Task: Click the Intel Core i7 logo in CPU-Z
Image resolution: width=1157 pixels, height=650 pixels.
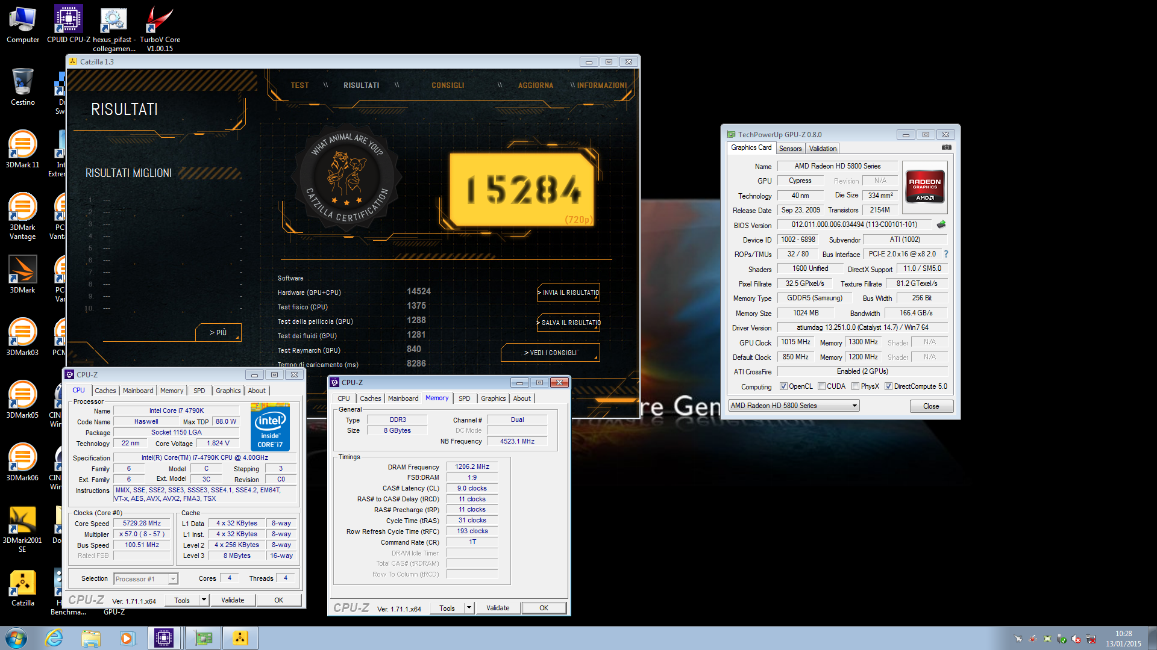Action: coord(270,427)
